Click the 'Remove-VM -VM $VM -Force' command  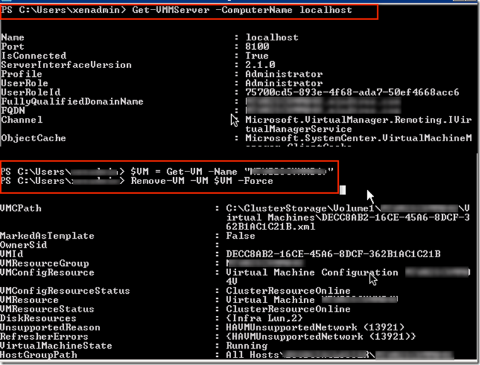pyautogui.click(x=202, y=181)
